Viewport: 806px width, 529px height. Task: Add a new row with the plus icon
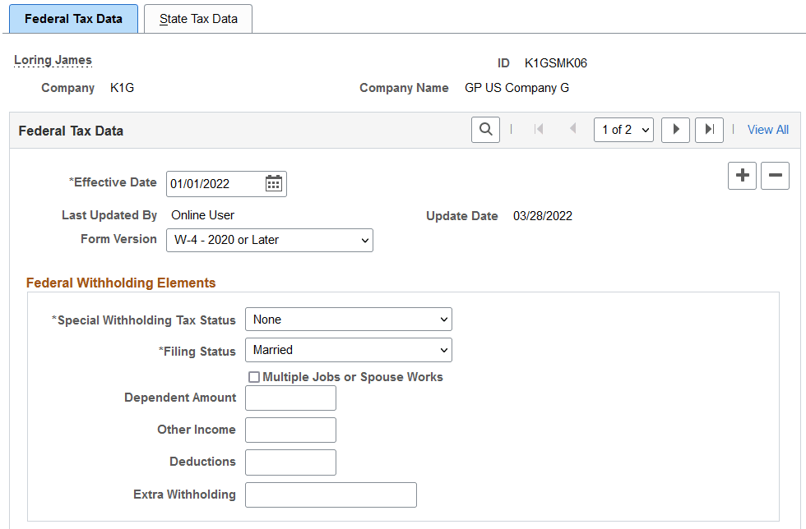pos(742,175)
